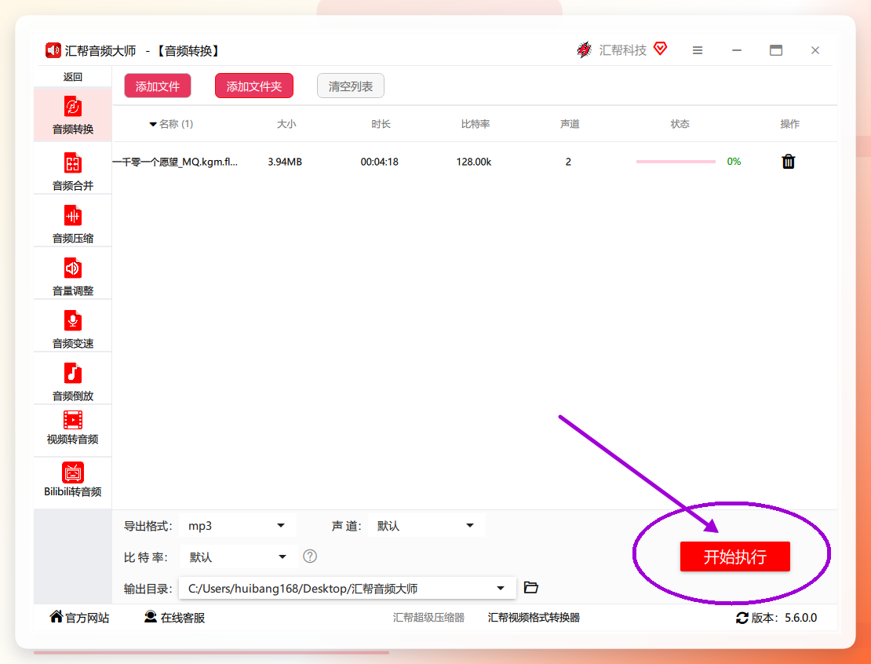Click the 开始执行 button
Viewport: 871px width, 664px height.
(735, 556)
